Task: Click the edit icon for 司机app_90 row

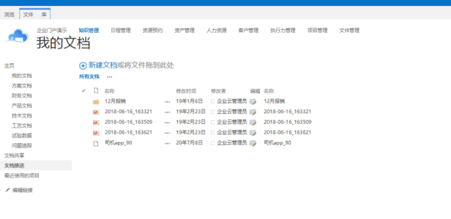Action: pos(253,143)
